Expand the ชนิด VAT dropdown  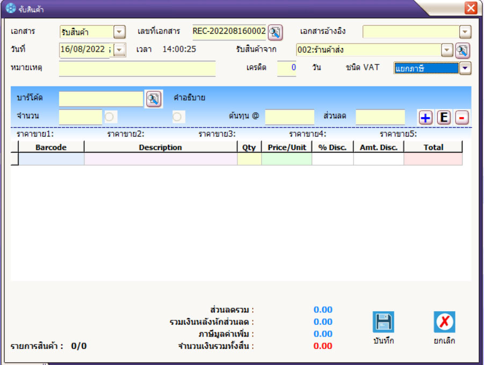tap(465, 68)
